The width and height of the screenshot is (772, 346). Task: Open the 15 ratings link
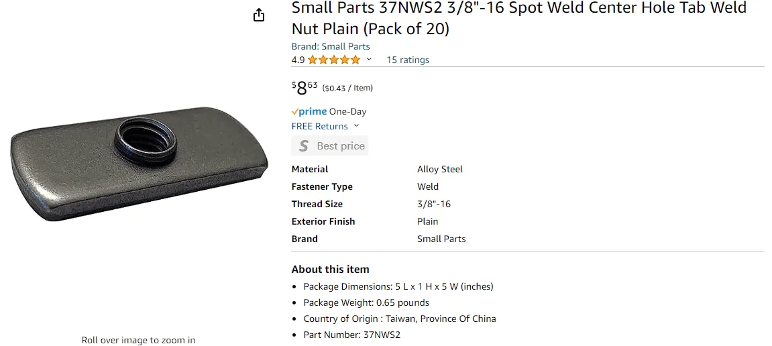408,60
